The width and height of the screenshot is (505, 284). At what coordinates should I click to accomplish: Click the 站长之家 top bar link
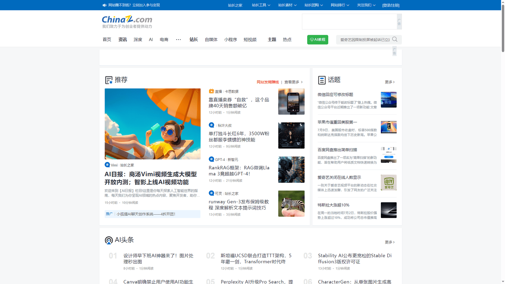click(235, 5)
